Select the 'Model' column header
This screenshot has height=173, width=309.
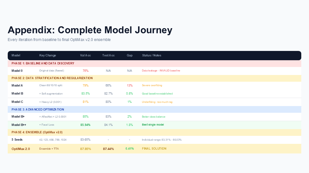click(16, 55)
